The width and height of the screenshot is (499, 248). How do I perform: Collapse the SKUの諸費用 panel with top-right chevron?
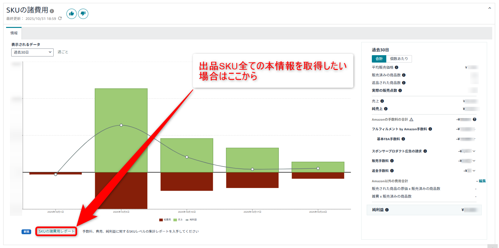tap(490, 8)
